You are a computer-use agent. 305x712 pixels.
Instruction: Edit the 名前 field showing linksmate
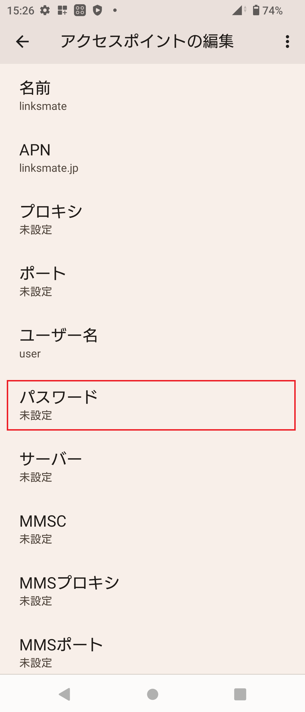pos(152,95)
